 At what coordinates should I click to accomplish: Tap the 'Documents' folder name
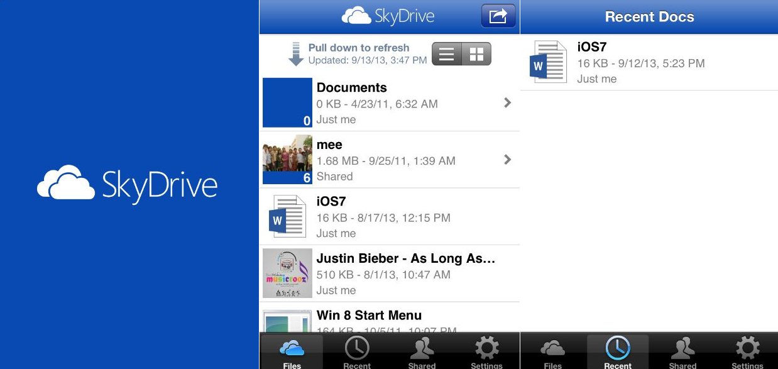pos(351,87)
